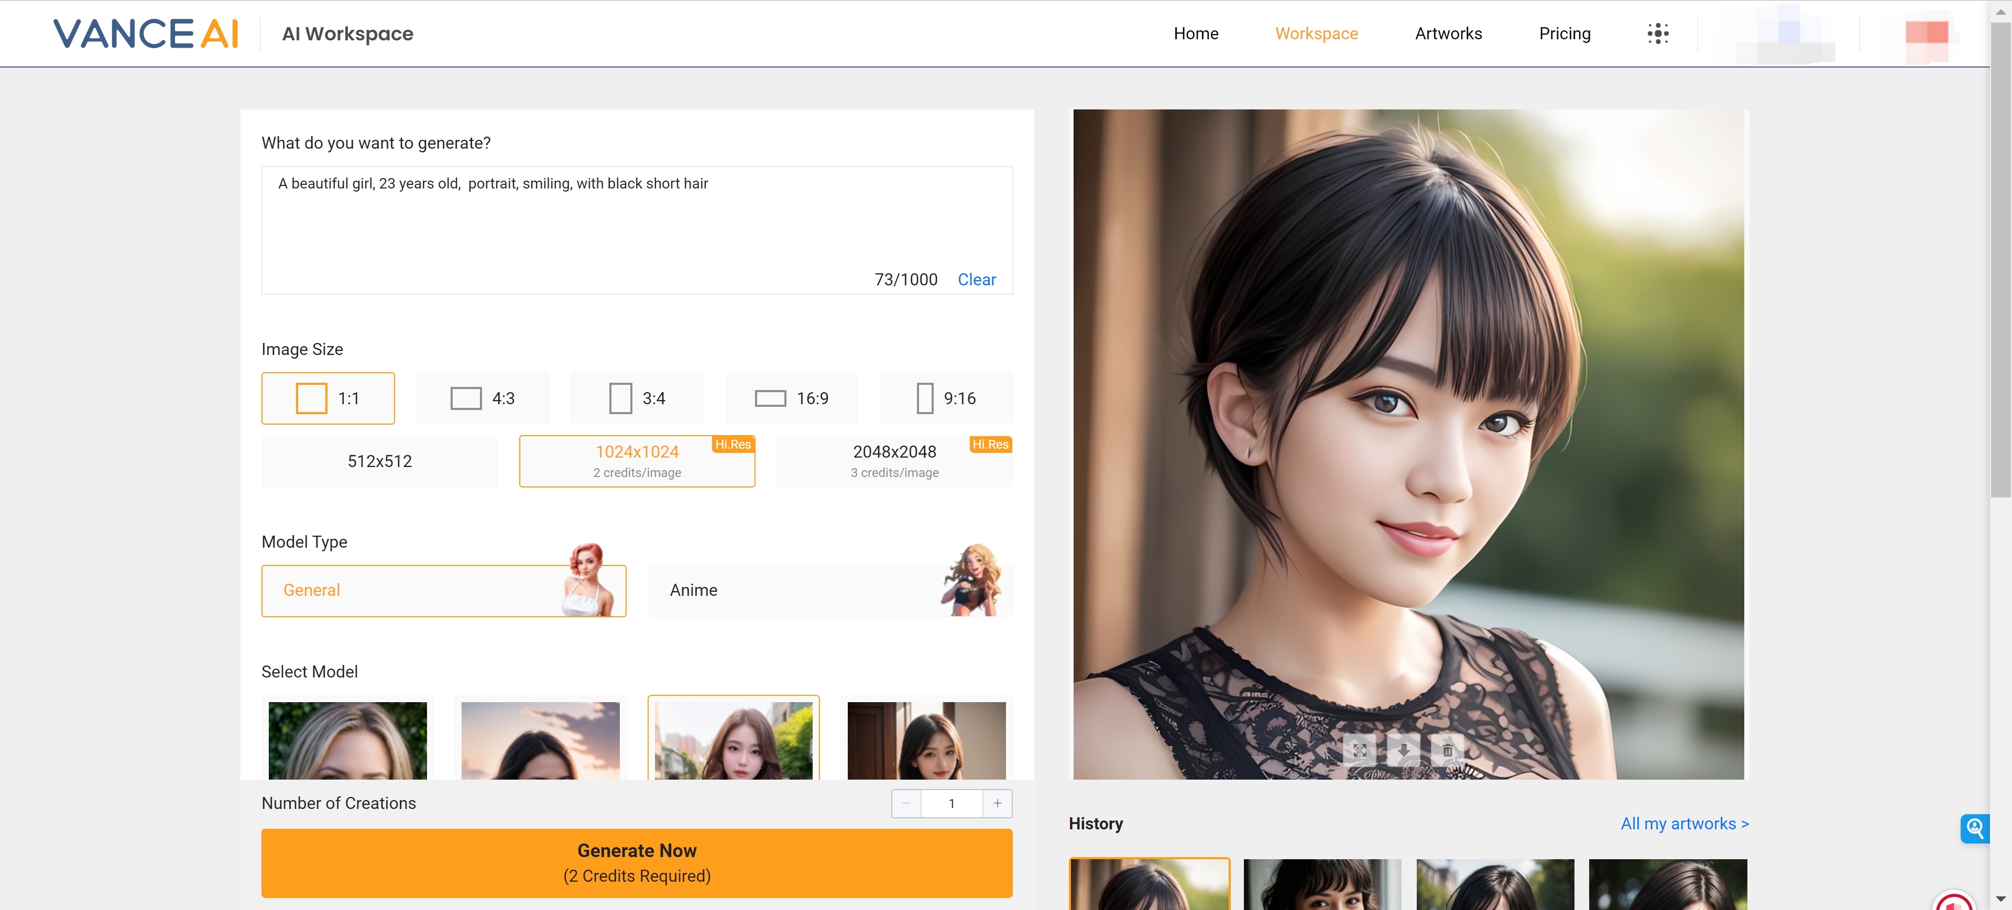The width and height of the screenshot is (2012, 910).
Task: Delete the generated image via trash icon
Action: (x=1447, y=751)
